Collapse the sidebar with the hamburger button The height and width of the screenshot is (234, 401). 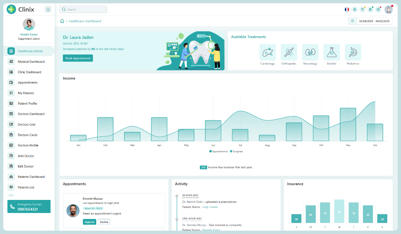[x=48, y=9]
